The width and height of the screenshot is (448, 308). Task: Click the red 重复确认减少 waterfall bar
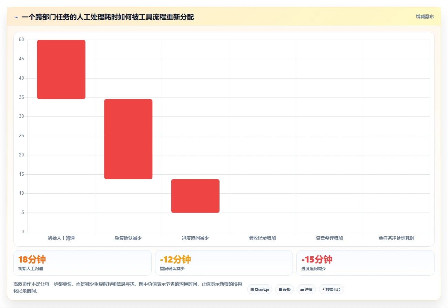click(128, 139)
